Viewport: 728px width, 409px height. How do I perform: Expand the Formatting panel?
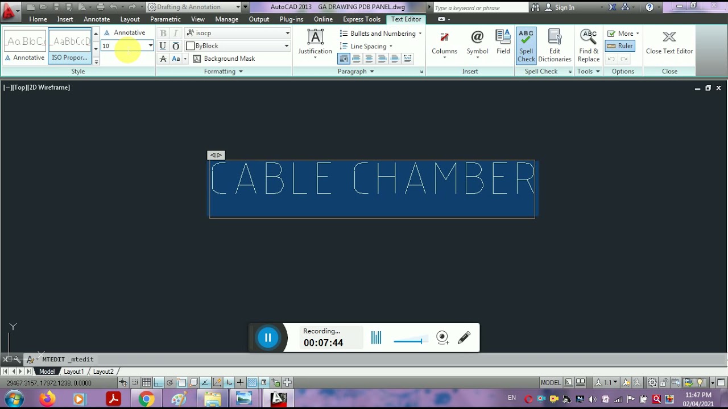point(224,72)
